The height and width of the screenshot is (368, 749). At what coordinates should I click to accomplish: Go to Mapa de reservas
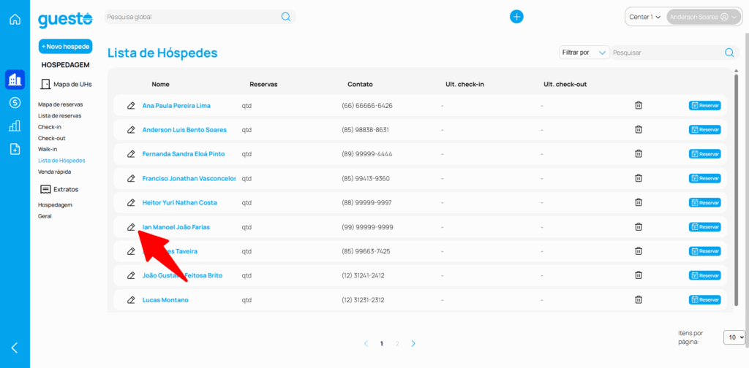60,104
